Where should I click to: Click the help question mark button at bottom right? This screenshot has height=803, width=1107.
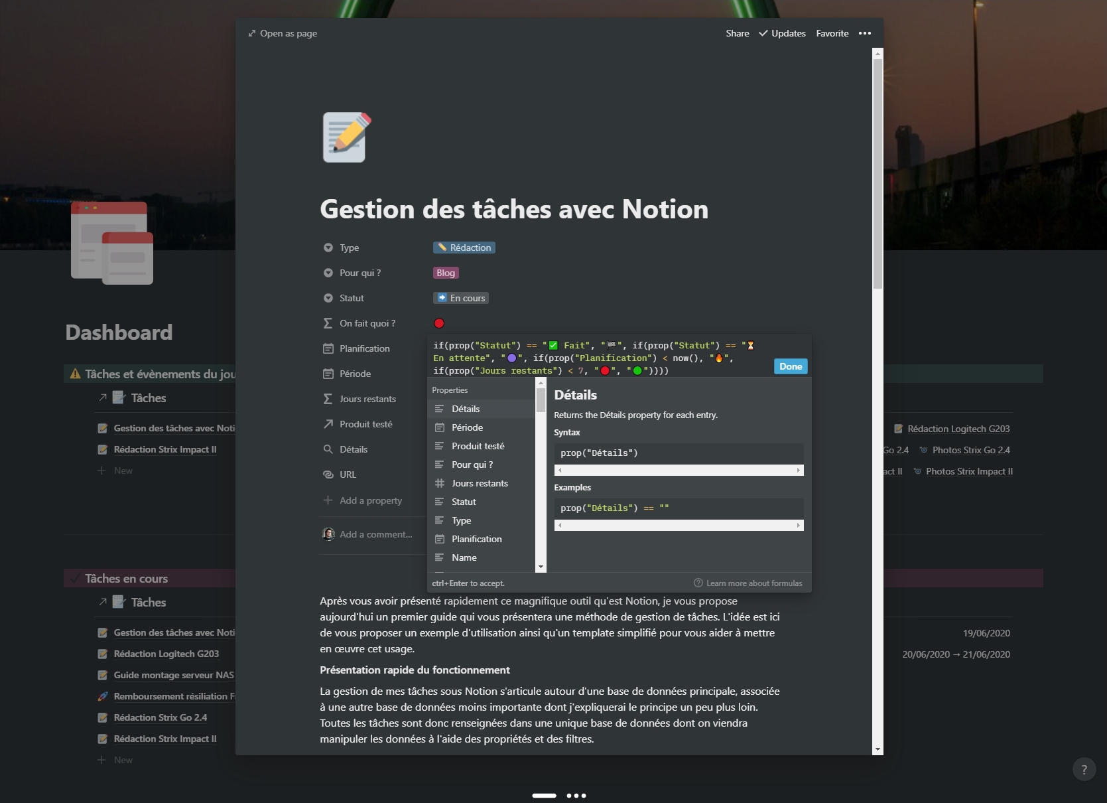coord(1084,770)
